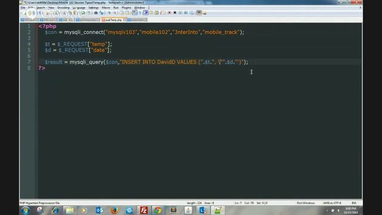Open Windows Media Player from taskbar
Image resolution: width=382 pixels, height=215 pixels.
[x=84, y=210]
